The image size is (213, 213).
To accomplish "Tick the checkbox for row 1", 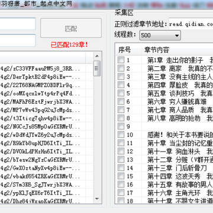I will coord(121,60).
